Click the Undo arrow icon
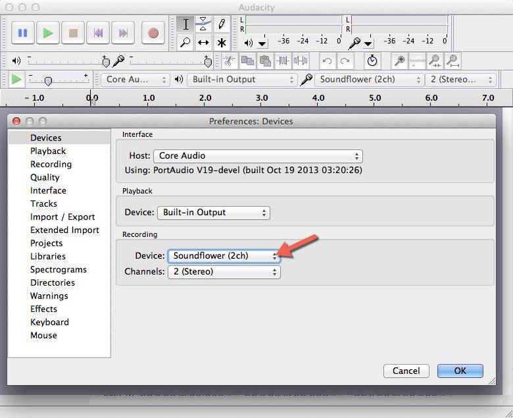 [x=327, y=61]
